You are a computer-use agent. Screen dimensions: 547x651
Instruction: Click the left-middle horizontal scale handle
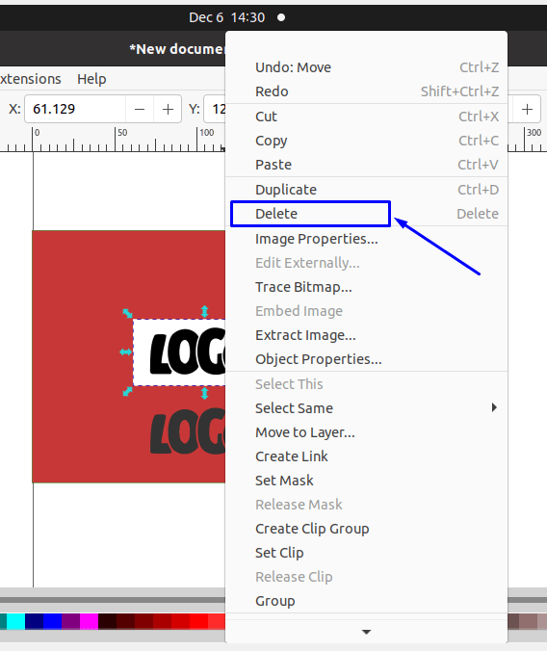[x=126, y=352]
